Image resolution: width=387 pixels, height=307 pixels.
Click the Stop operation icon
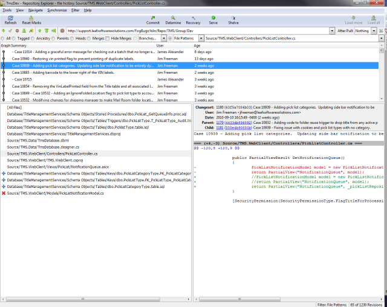(62, 31)
